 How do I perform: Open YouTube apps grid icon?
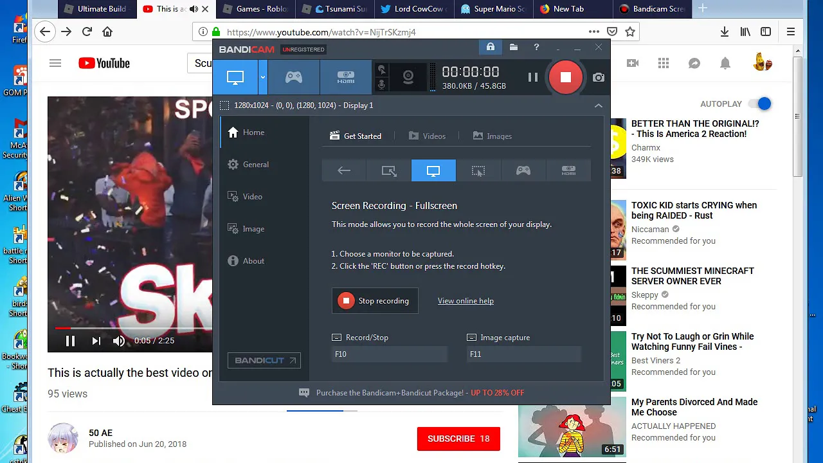pyautogui.click(x=664, y=63)
